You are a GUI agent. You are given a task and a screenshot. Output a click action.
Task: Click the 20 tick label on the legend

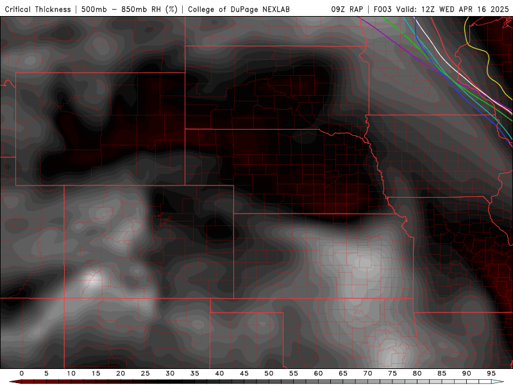coord(121,373)
